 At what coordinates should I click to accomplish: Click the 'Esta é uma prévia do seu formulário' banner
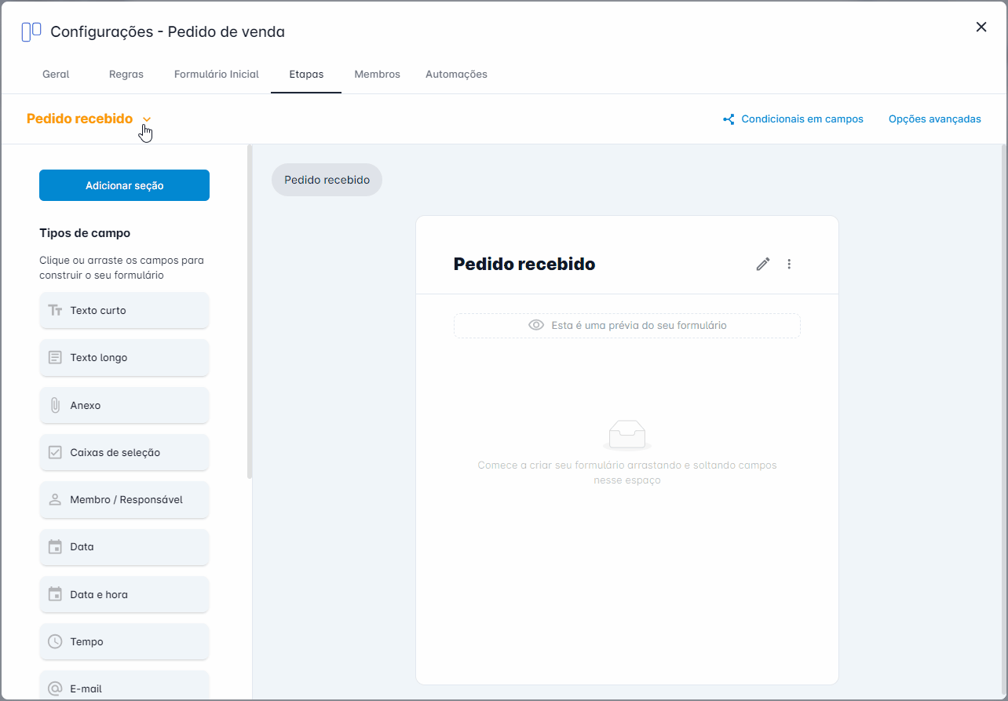[627, 325]
